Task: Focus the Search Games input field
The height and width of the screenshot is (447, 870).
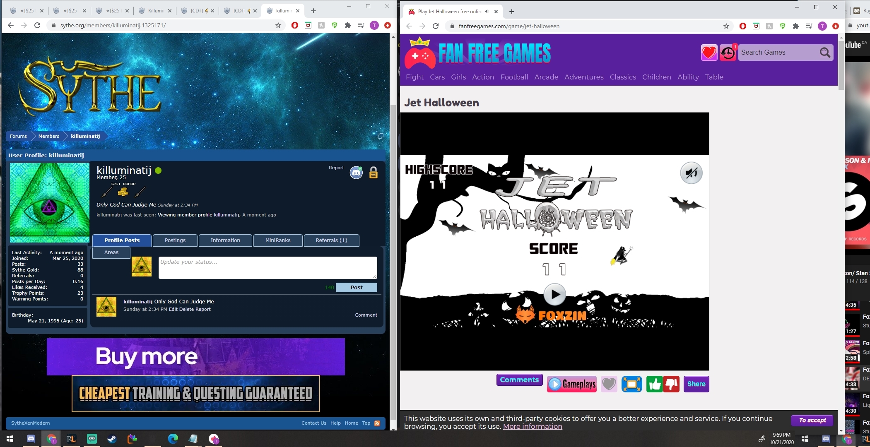Action: point(778,53)
